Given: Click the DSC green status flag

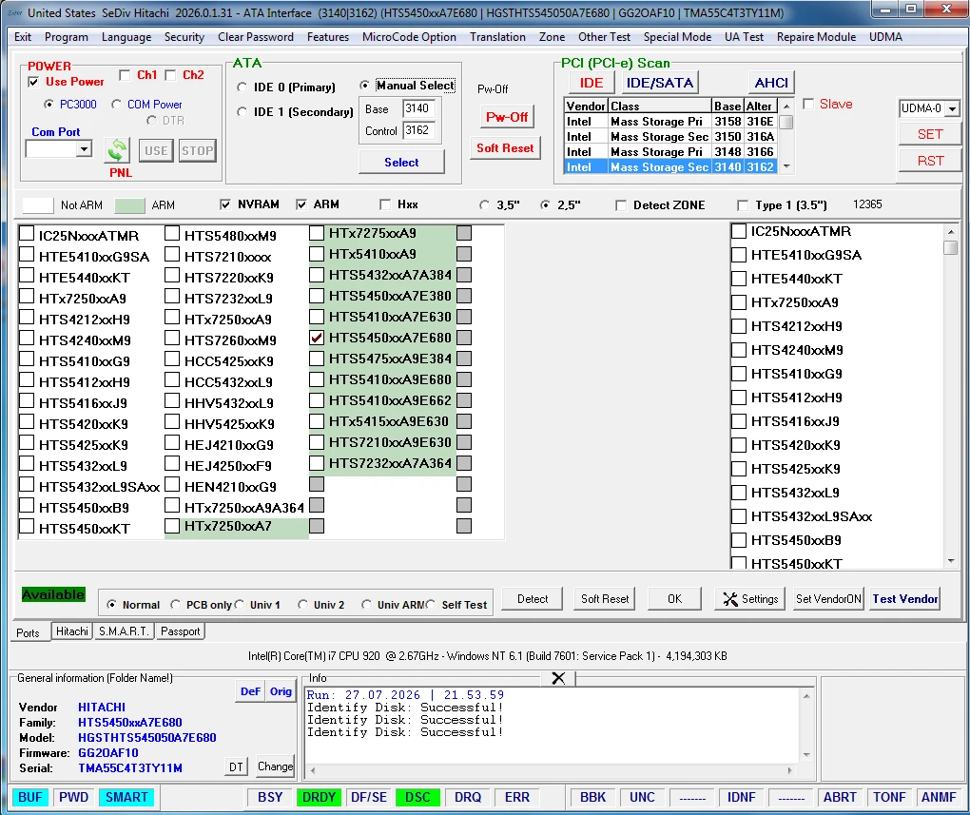Looking at the screenshot, I should pos(417,797).
